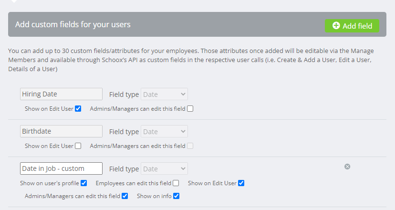Click the Birthdate name field
The image size is (395, 210).
tap(61, 131)
